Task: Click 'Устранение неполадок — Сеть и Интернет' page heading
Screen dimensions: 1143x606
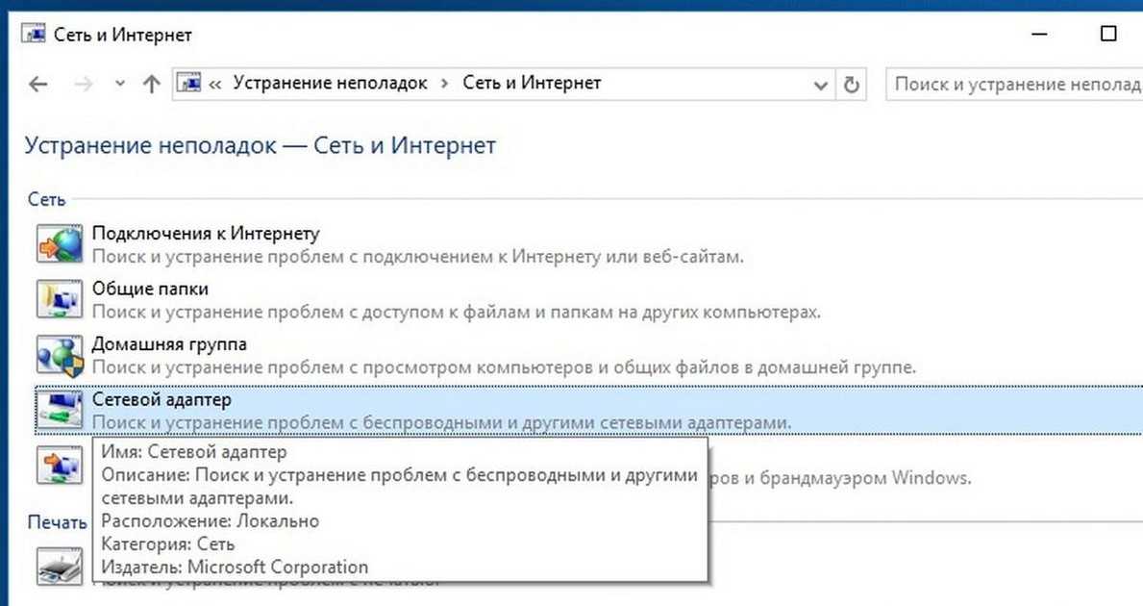Action: [261, 145]
